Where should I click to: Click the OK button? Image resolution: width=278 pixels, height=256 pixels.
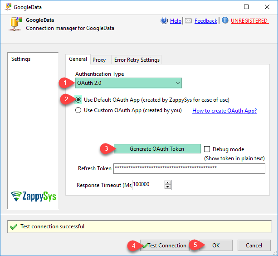point(216,246)
